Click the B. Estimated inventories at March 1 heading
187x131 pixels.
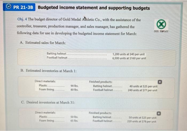[48, 71]
